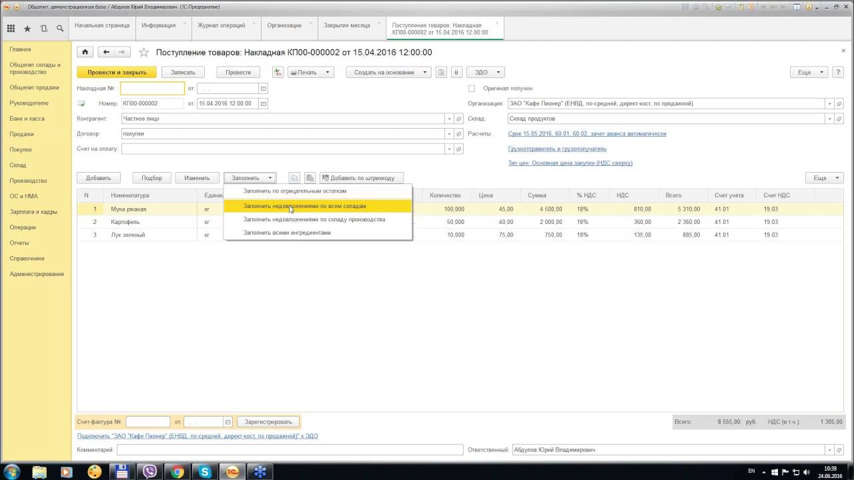This screenshot has height=480, width=854.
Task: Open the table Еще menu
Action: [x=825, y=178]
